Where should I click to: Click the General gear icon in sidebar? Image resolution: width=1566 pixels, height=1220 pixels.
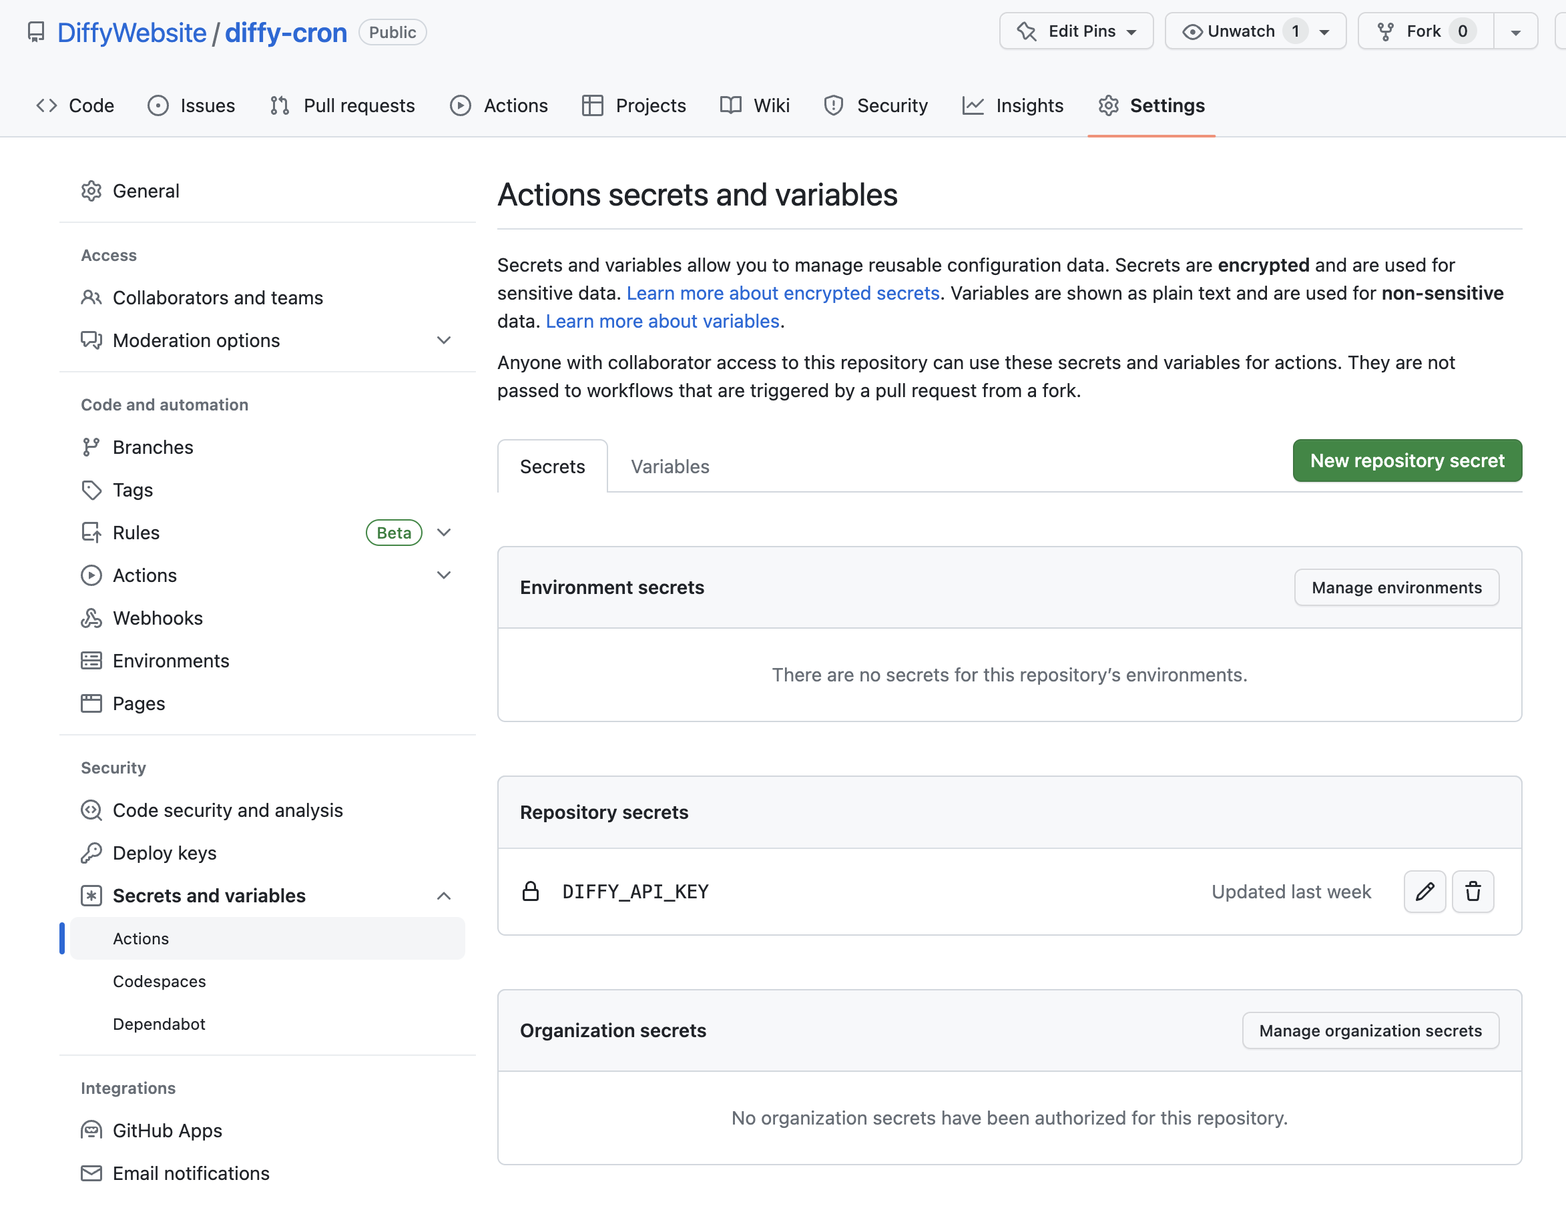click(x=91, y=191)
